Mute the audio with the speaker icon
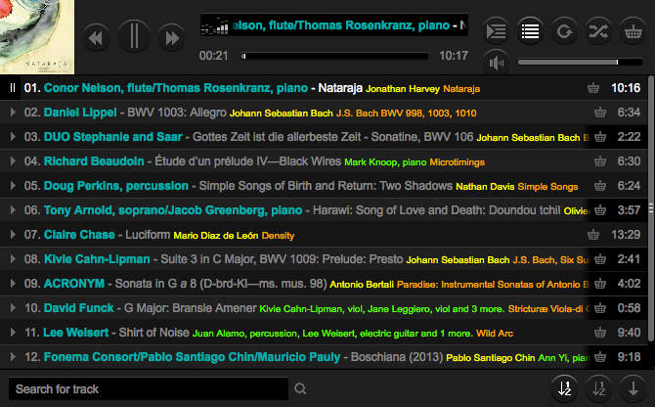The height and width of the screenshot is (407, 655). [496, 63]
